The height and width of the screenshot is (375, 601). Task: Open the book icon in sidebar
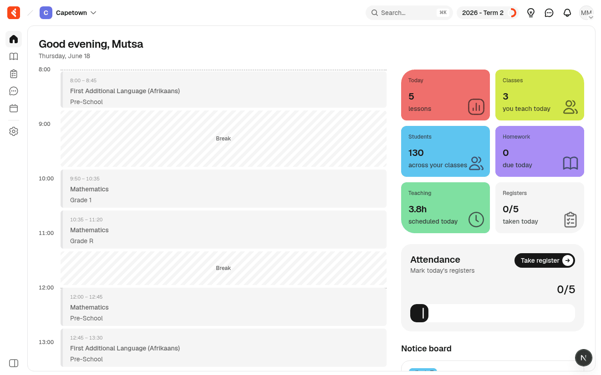14,56
